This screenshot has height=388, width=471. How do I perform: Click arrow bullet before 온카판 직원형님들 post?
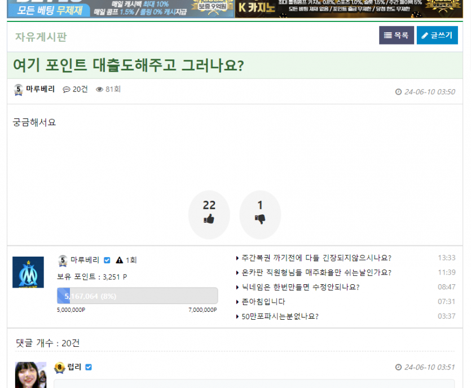237,273
